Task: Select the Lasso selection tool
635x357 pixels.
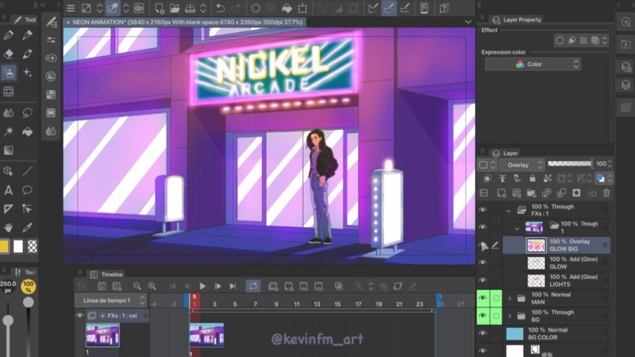Action: pos(27,113)
